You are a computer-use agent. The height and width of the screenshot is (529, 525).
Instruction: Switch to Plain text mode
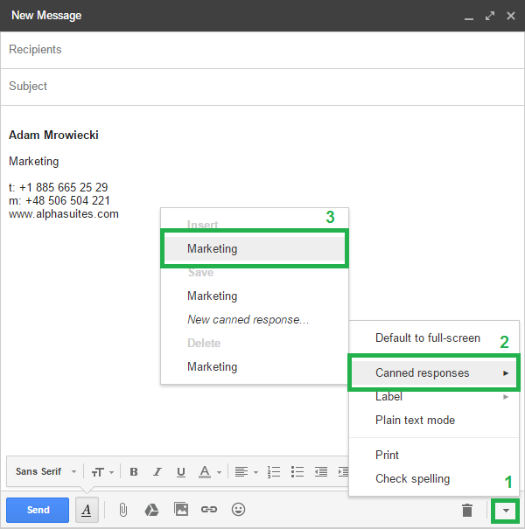point(434,420)
